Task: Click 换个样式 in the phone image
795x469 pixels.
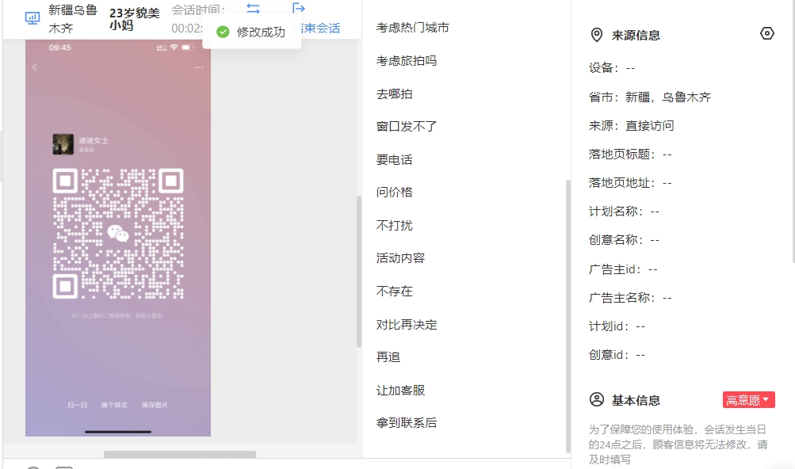Action: point(114,405)
